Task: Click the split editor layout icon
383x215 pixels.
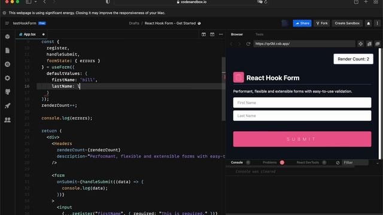Action: (x=203, y=35)
